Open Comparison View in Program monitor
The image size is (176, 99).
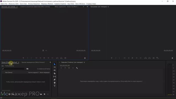tap(158, 58)
